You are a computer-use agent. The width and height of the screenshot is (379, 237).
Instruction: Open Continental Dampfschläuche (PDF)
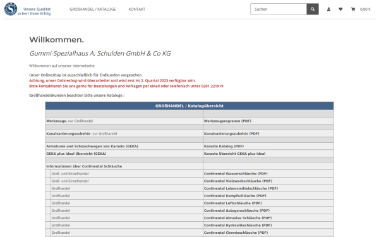point(235,196)
